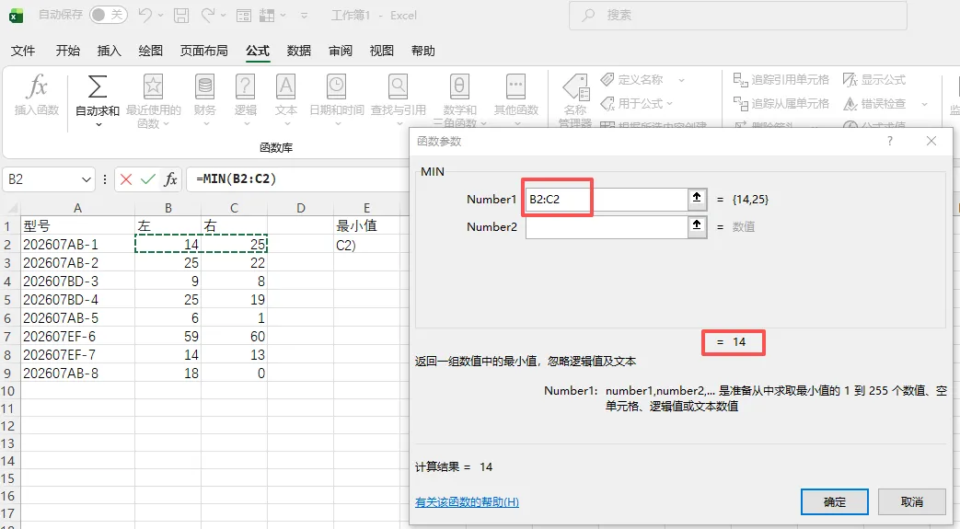Open Math & Trig (数学和三角函数) icon
Viewport: 960px width, 529px height.
tap(459, 86)
